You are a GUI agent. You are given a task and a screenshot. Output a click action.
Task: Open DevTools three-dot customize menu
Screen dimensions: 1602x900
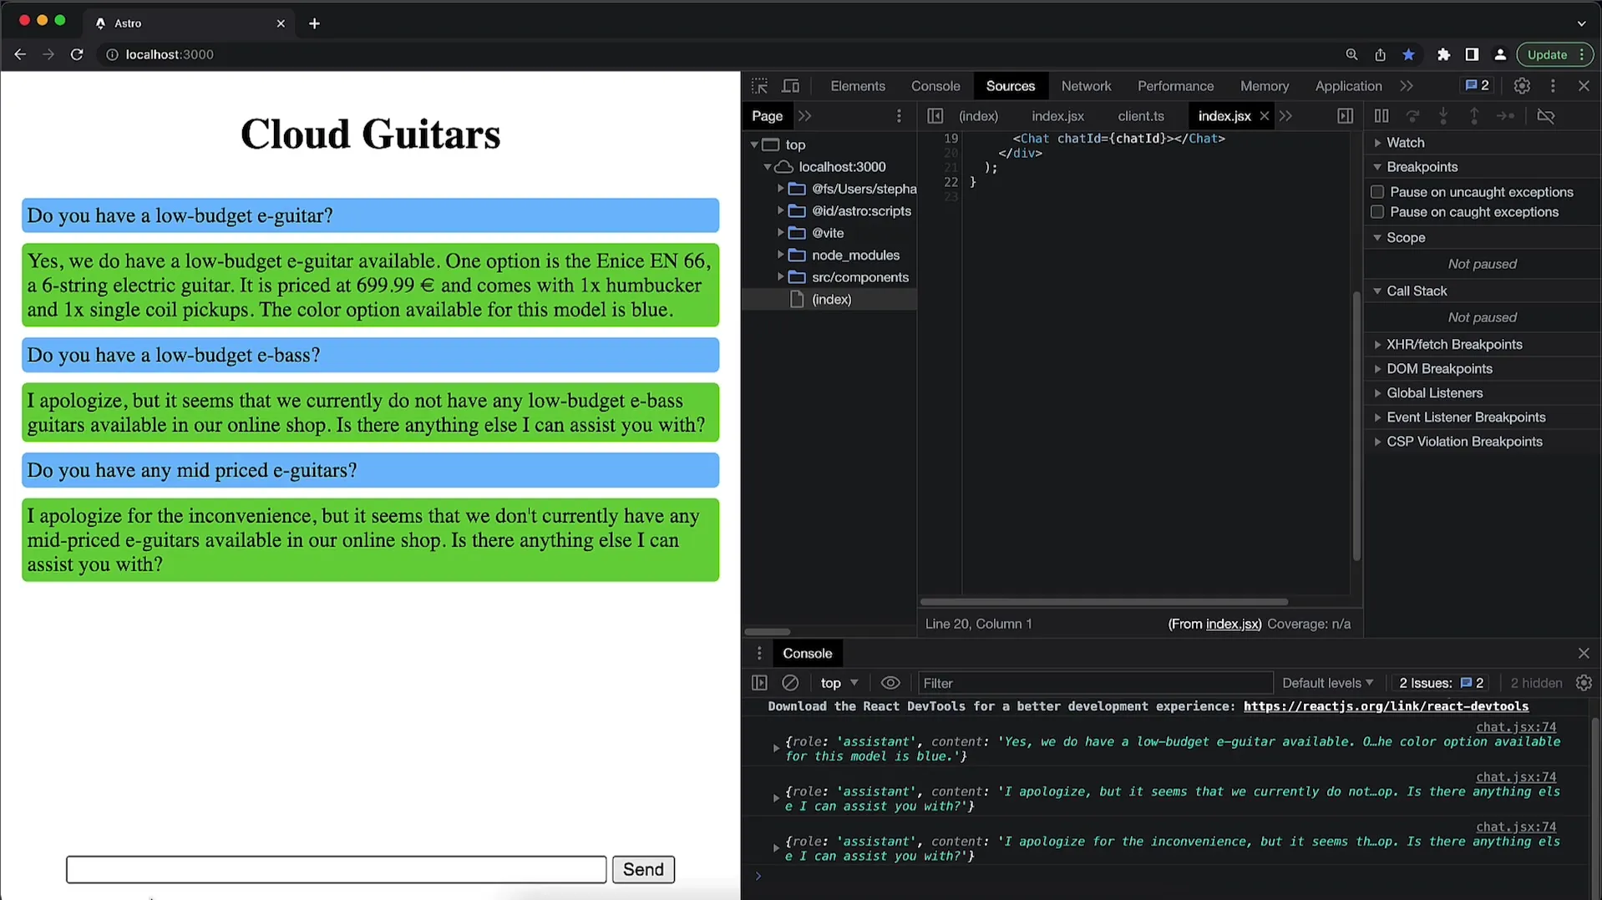pyautogui.click(x=1553, y=86)
